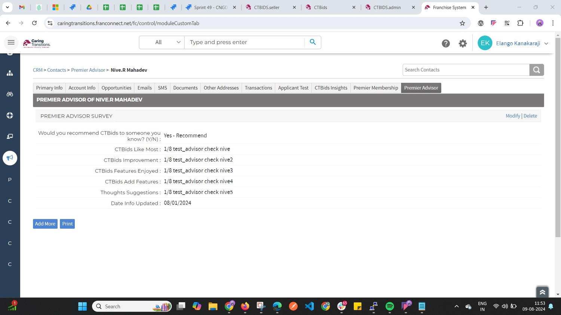Click the scroll-to-top double arrow button
This screenshot has width=561, height=315.
tap(542, 292)
